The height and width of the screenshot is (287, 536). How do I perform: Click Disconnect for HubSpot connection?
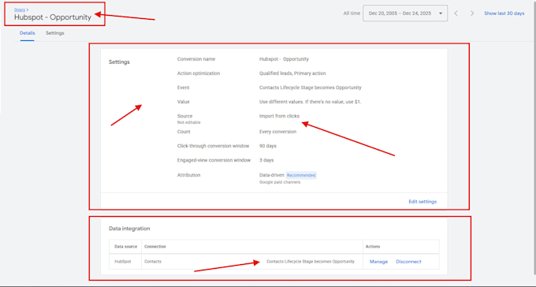point(408,262)
